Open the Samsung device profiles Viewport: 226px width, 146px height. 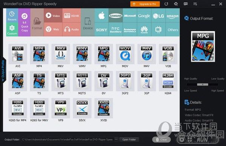click(116, 15)
